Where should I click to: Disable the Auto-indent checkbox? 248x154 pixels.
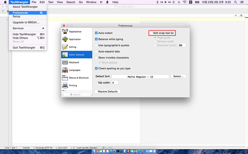click(x=96, y=33)
